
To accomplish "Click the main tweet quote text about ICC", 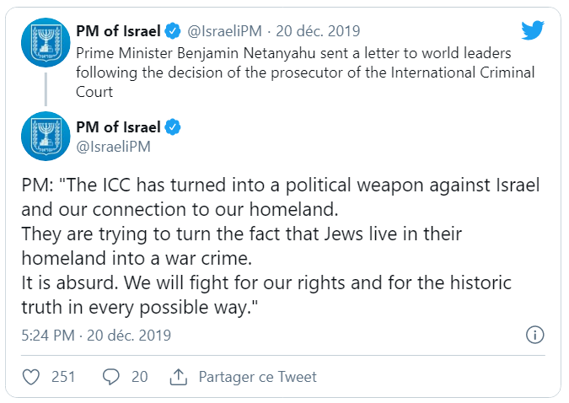I will [x=281, y=246].
